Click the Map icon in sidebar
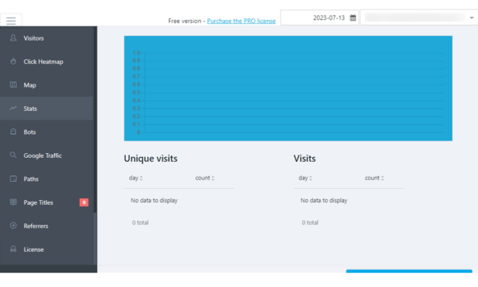Image resolution: width=478 pixels, height=287 pixels. tap(13, 85)
